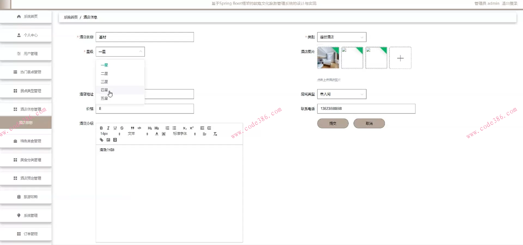Viewport: 523px width, 245px height.
Task: Apply Heading 1 style
Action: tap(150, 128)
